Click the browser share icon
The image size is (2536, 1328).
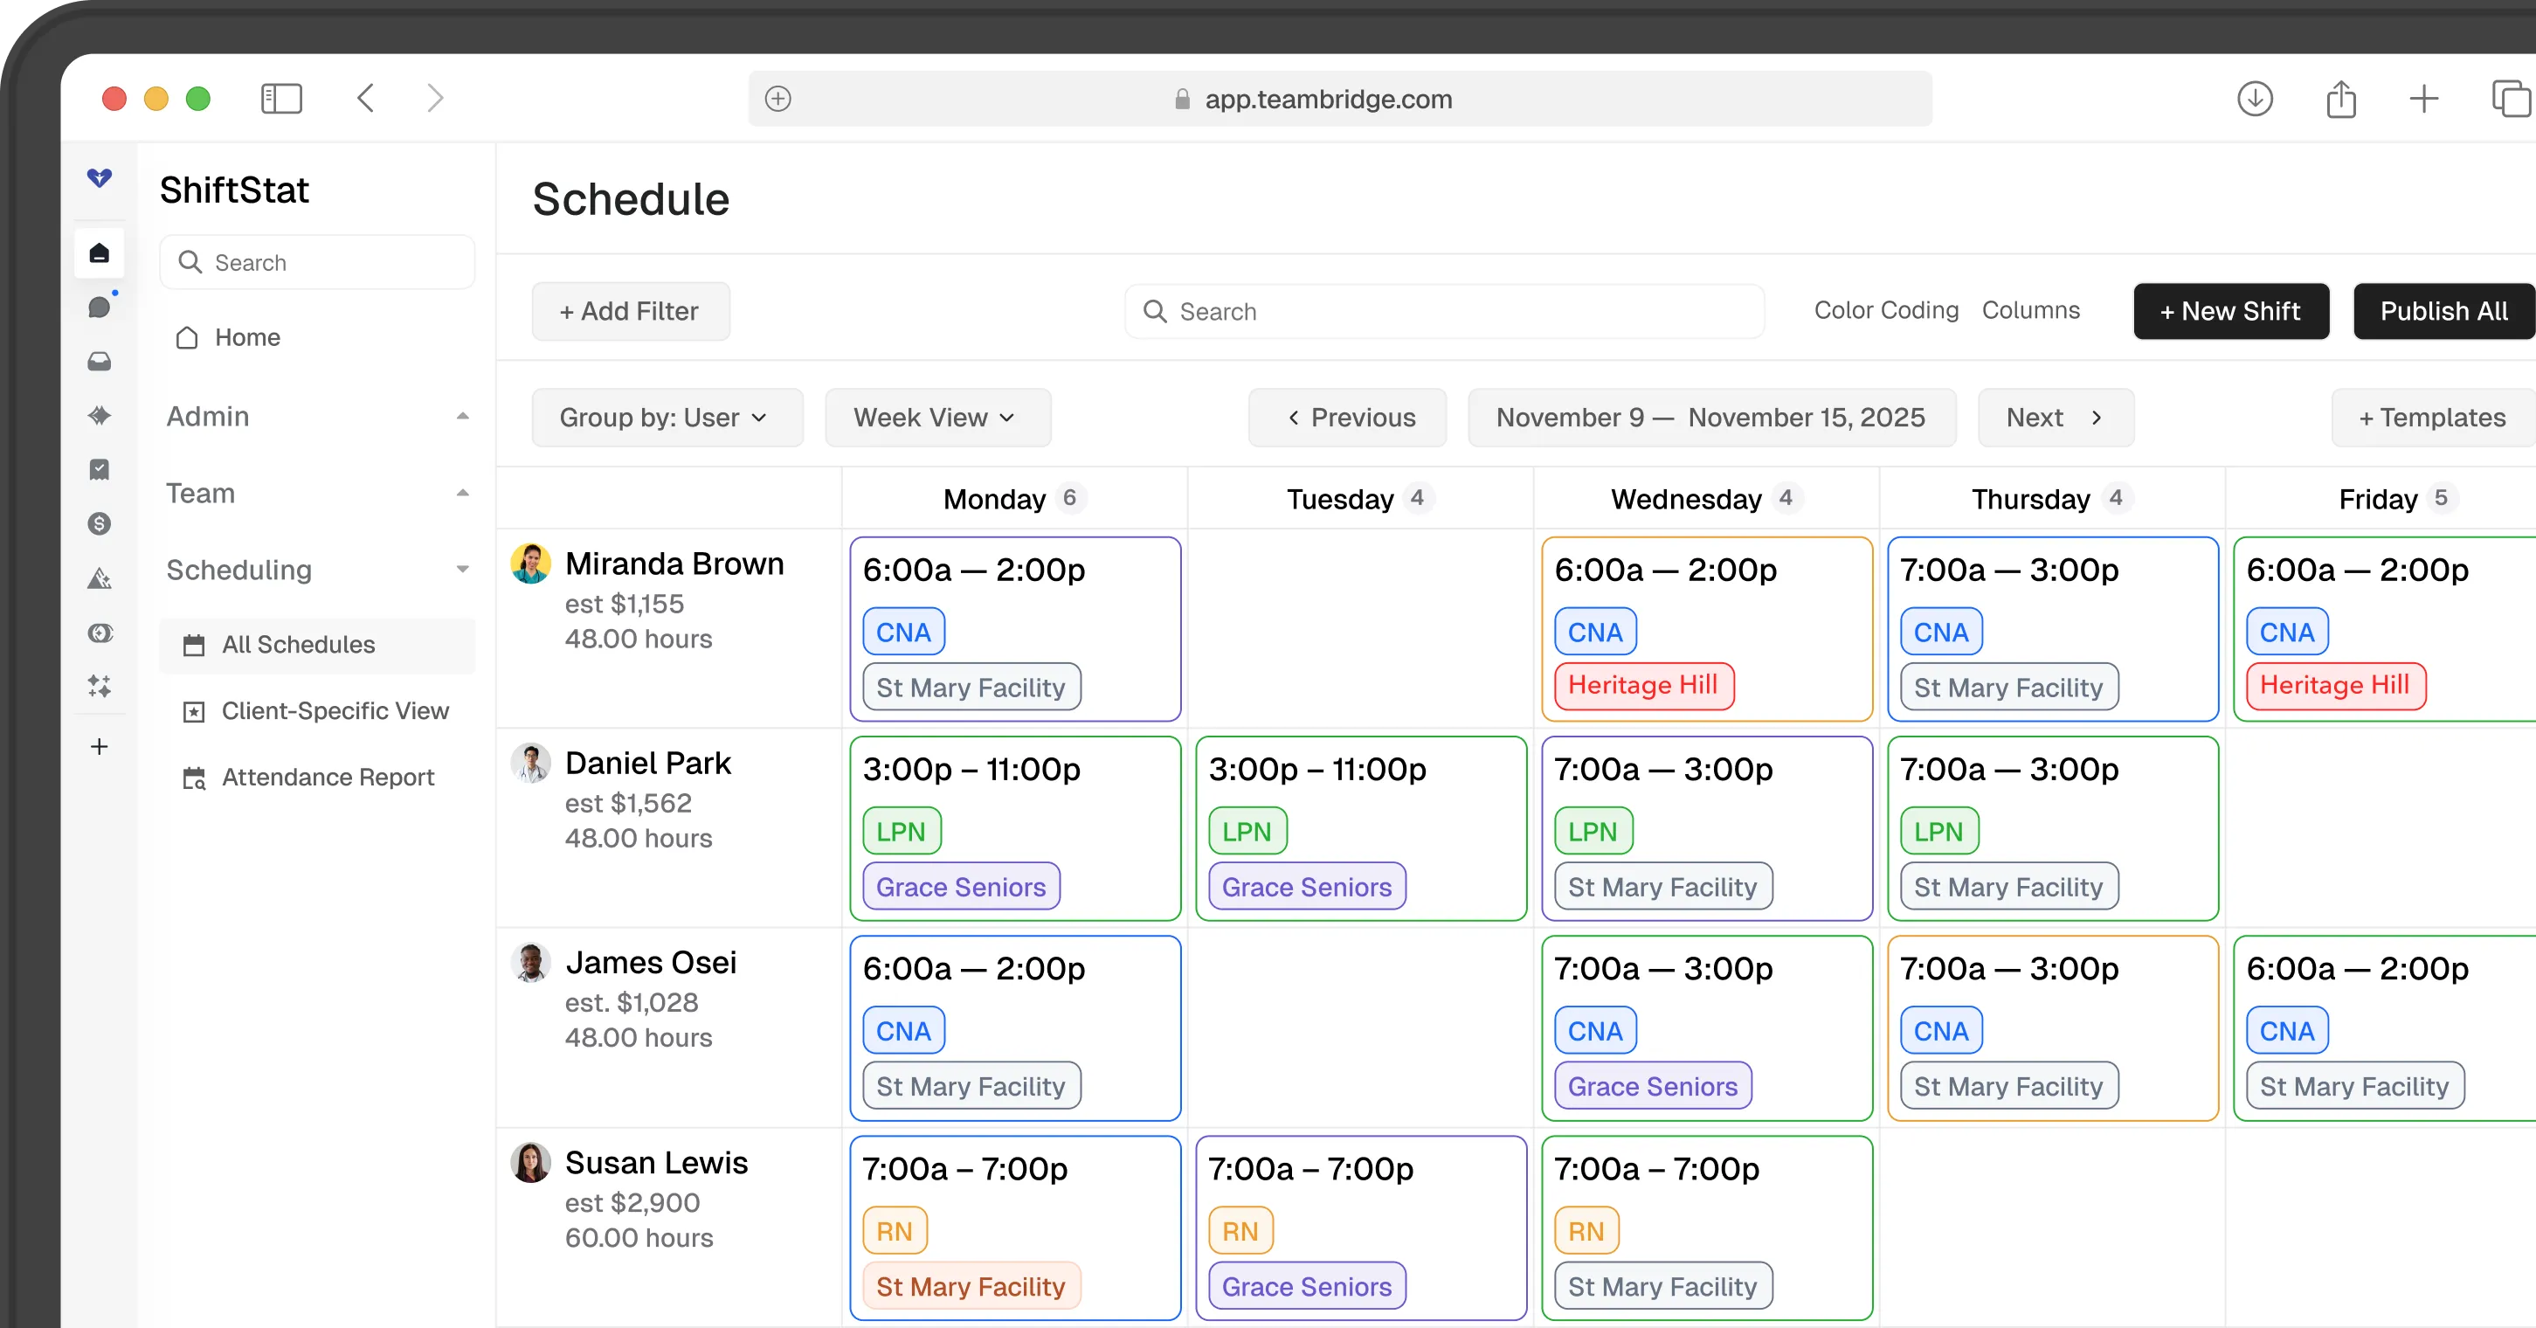2341,99
